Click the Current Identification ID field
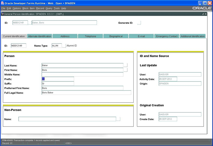The width and height of the screenshot is (213, 146). (19, 46)
